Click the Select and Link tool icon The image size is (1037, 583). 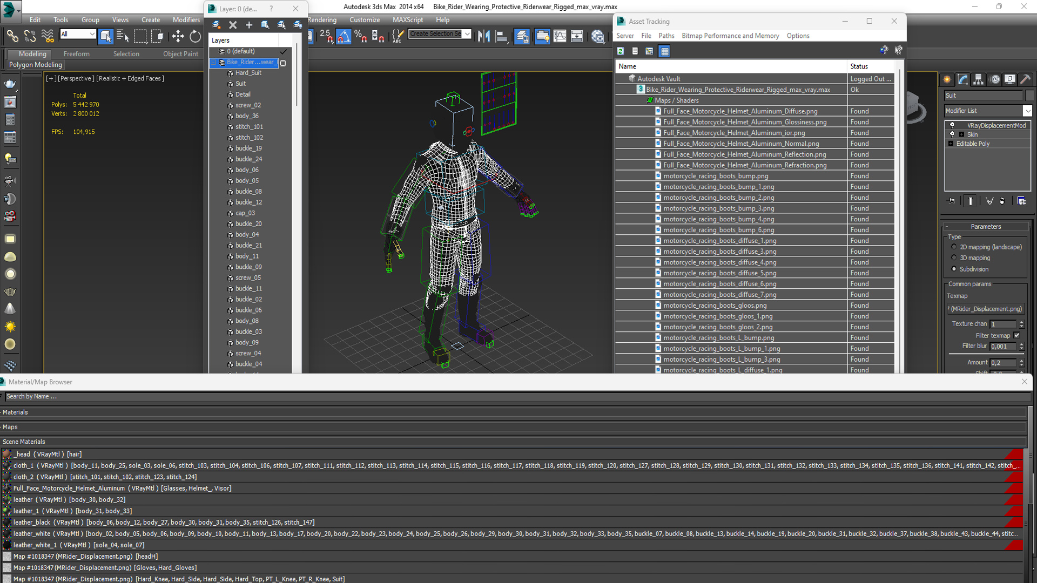[x=12, y=36]
